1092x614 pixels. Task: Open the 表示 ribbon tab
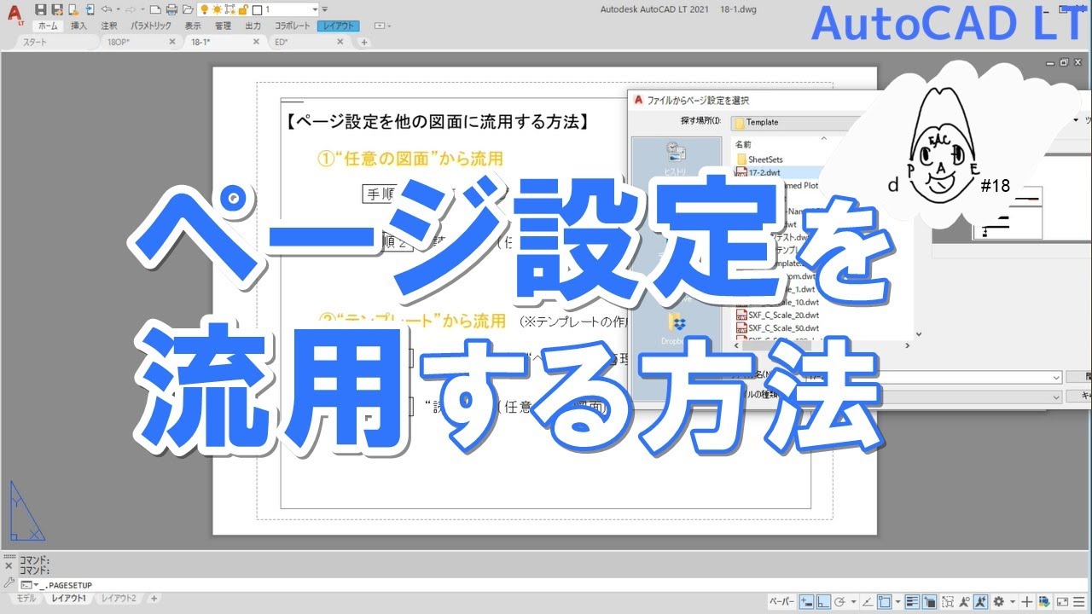pos(193,26)
